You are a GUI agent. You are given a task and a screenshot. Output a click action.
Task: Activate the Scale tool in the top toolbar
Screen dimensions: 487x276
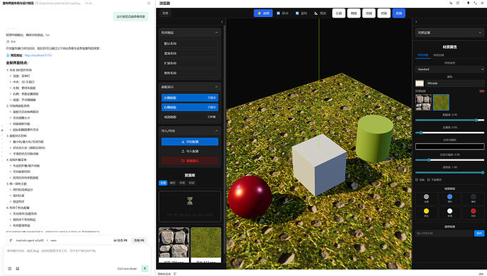click(x=320, y=13)
